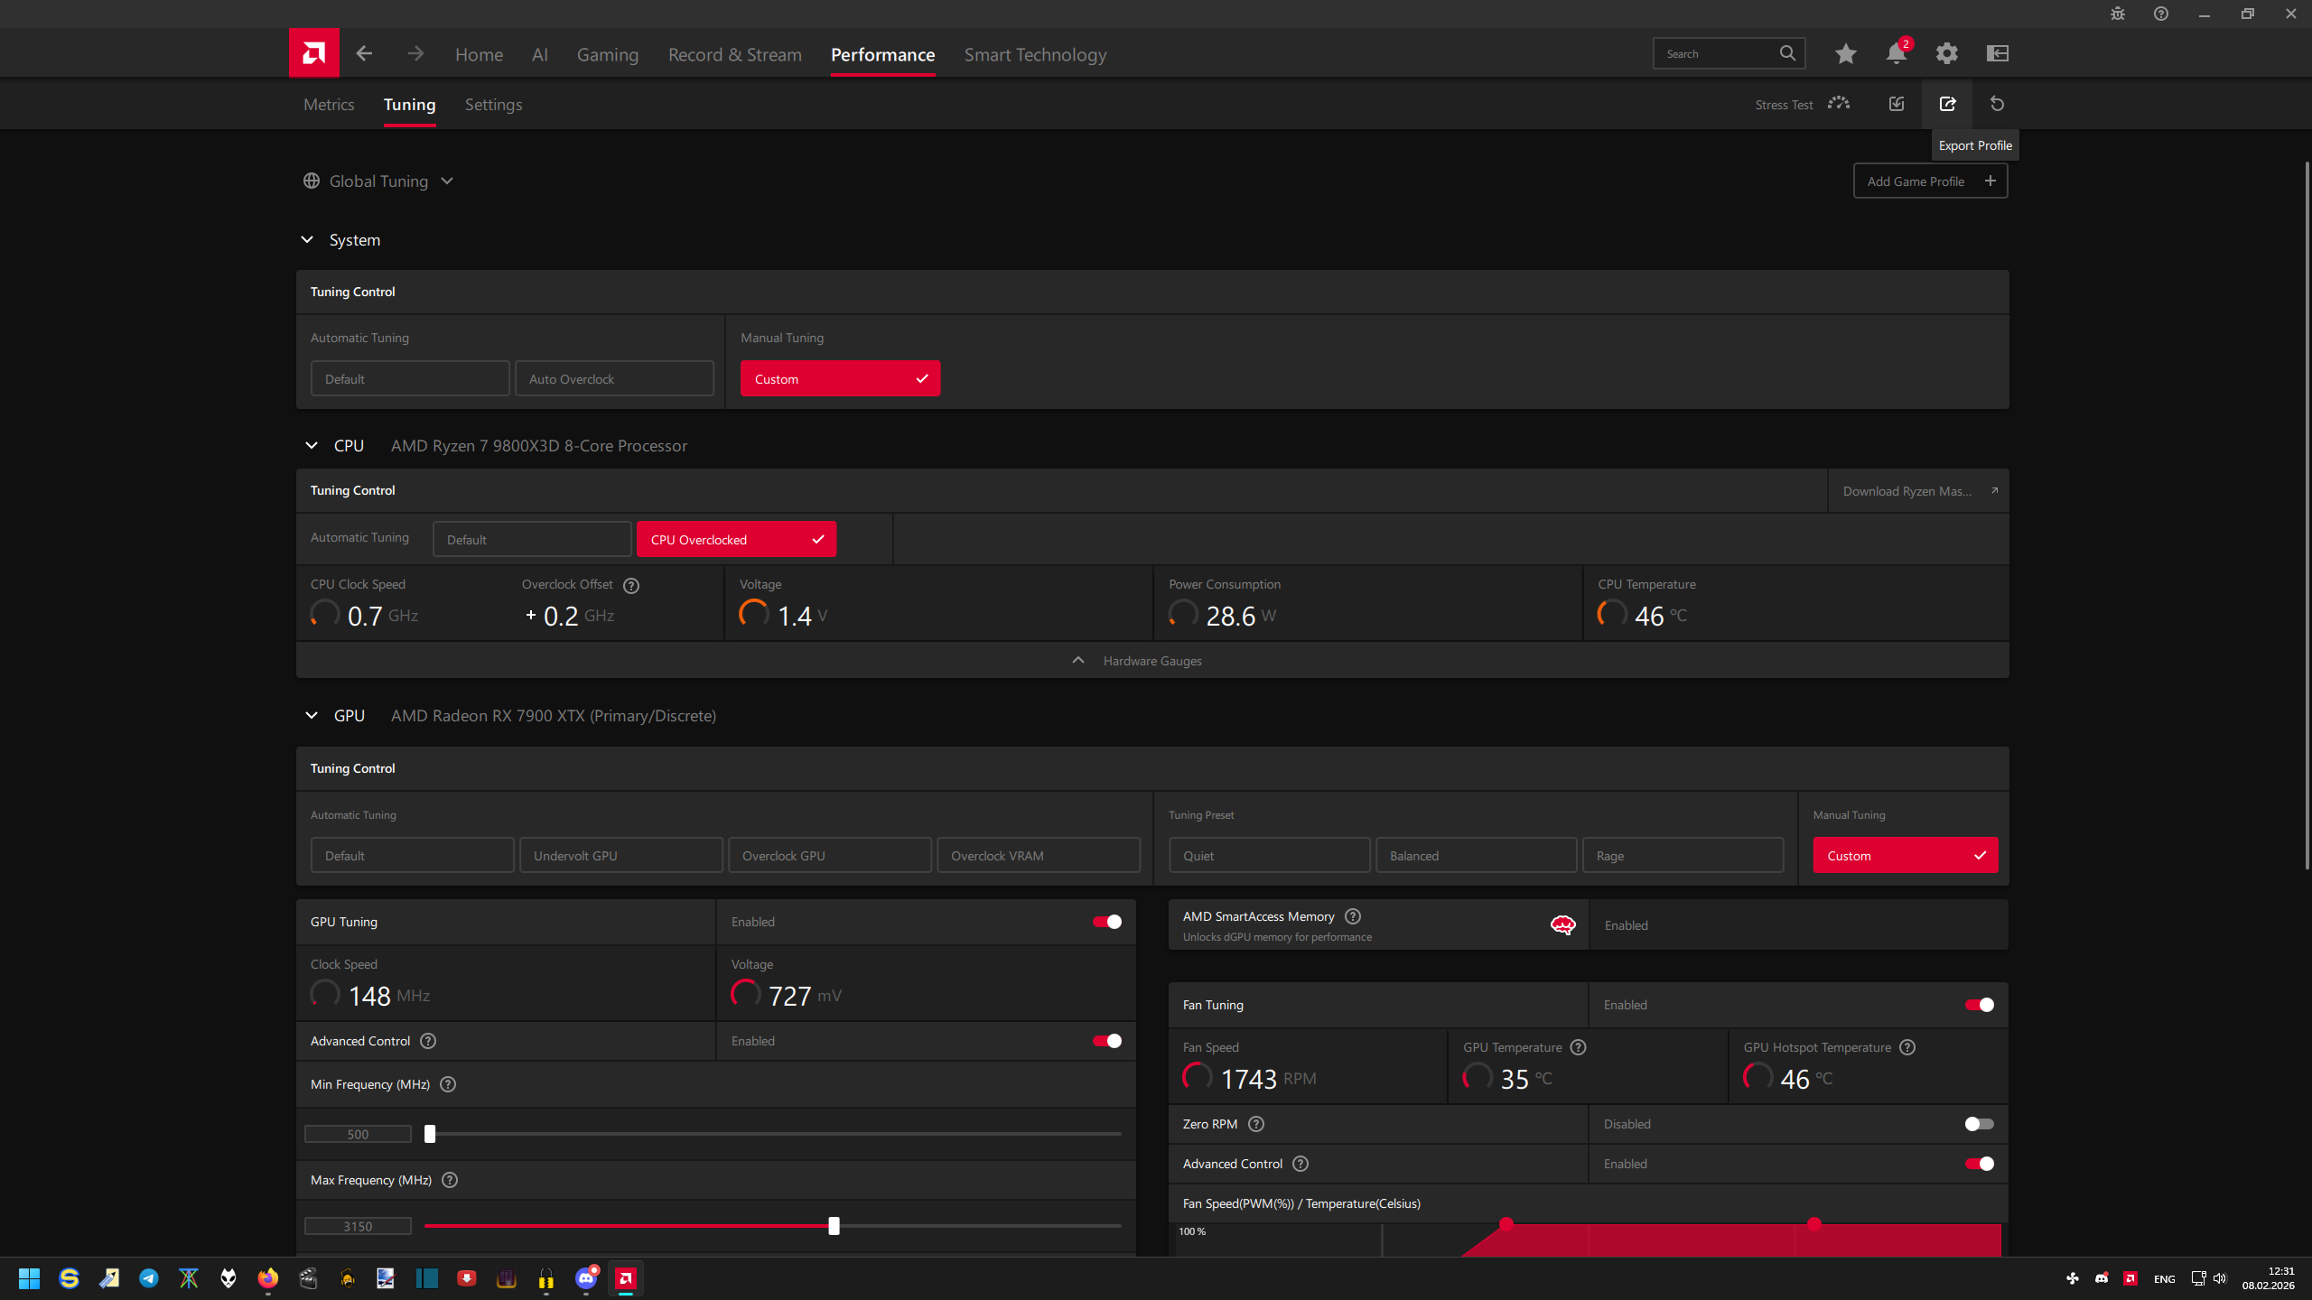Click the Reset tuning icon
This screenshot has height=1300, width=2312.
point(1997,104)
